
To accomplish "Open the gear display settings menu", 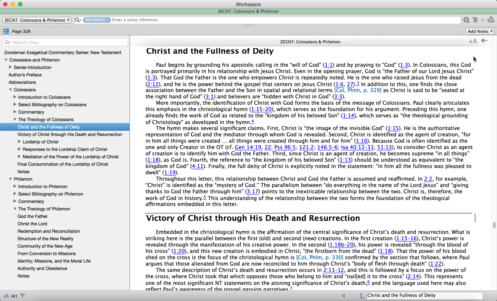I will (x=484, y=41).
